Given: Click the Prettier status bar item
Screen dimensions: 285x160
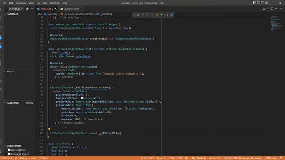Looking at the screenshot, I should (271, 158).
